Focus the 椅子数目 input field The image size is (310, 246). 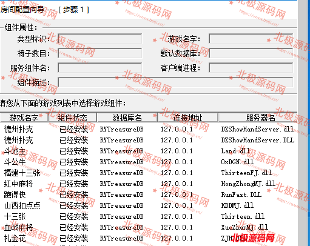(100, 53)
